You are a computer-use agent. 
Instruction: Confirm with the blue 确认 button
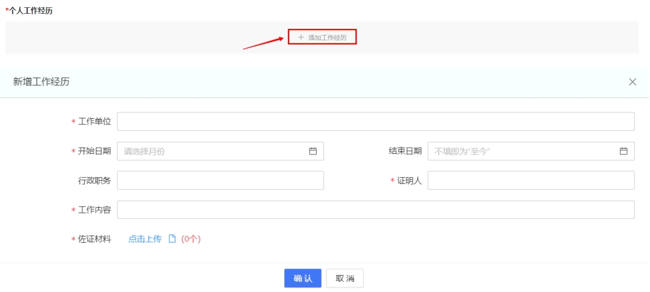(302, 278)
